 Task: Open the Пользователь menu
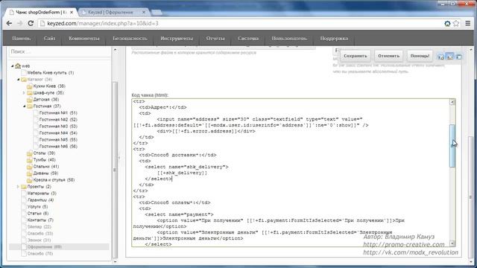coord(289,39)
